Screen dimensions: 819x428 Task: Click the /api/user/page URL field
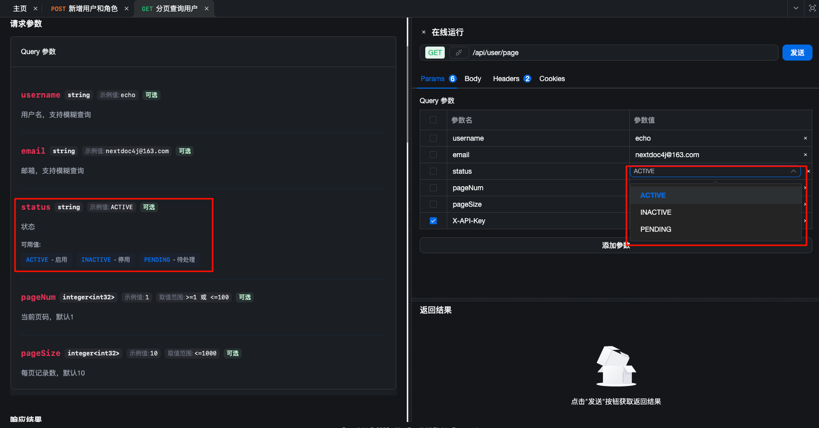[620, 53]
